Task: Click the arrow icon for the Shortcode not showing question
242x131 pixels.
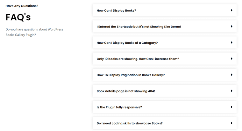Action: [x=231, y=27]
